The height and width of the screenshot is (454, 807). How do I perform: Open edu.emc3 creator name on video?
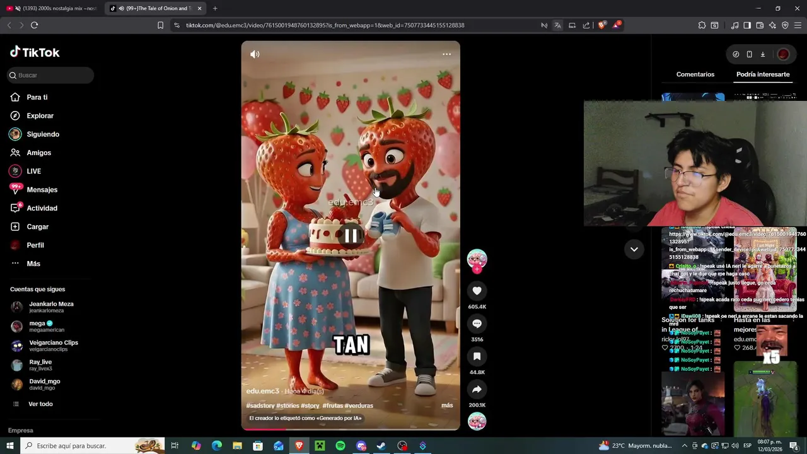point(262,391)
